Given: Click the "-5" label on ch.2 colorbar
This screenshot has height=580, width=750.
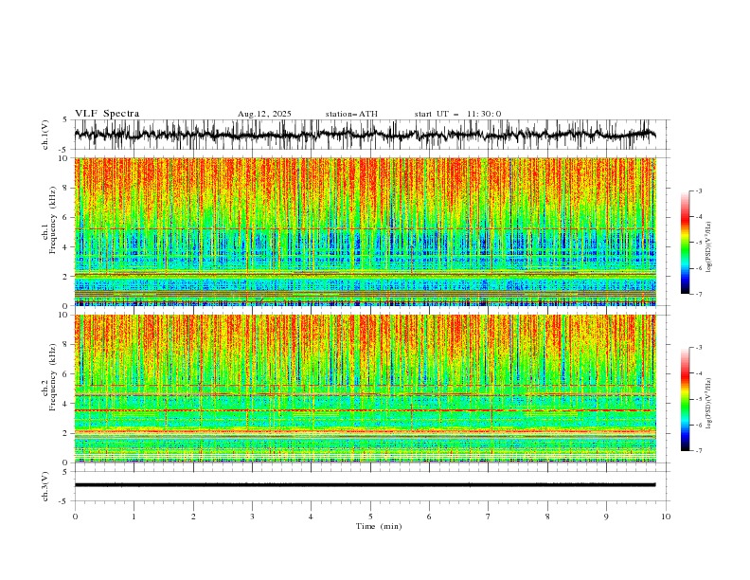Looking at the screenshot, I should tap(698, 399).
